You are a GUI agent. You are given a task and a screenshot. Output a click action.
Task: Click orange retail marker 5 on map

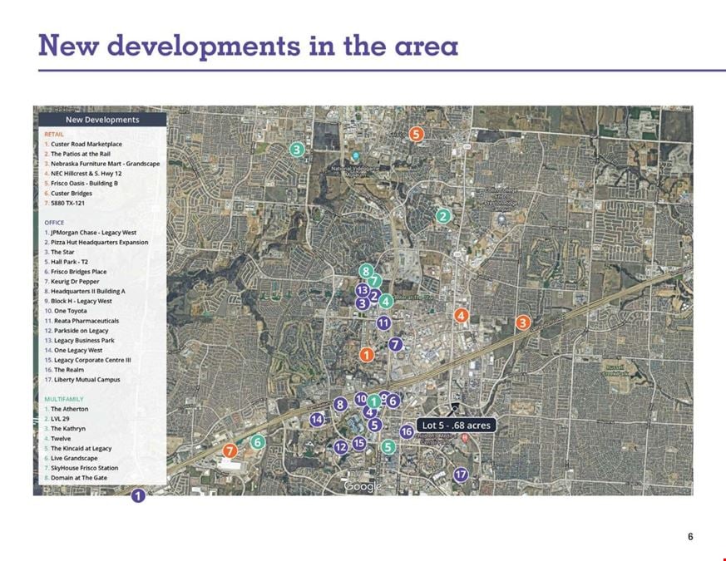[x=417, y=135]
